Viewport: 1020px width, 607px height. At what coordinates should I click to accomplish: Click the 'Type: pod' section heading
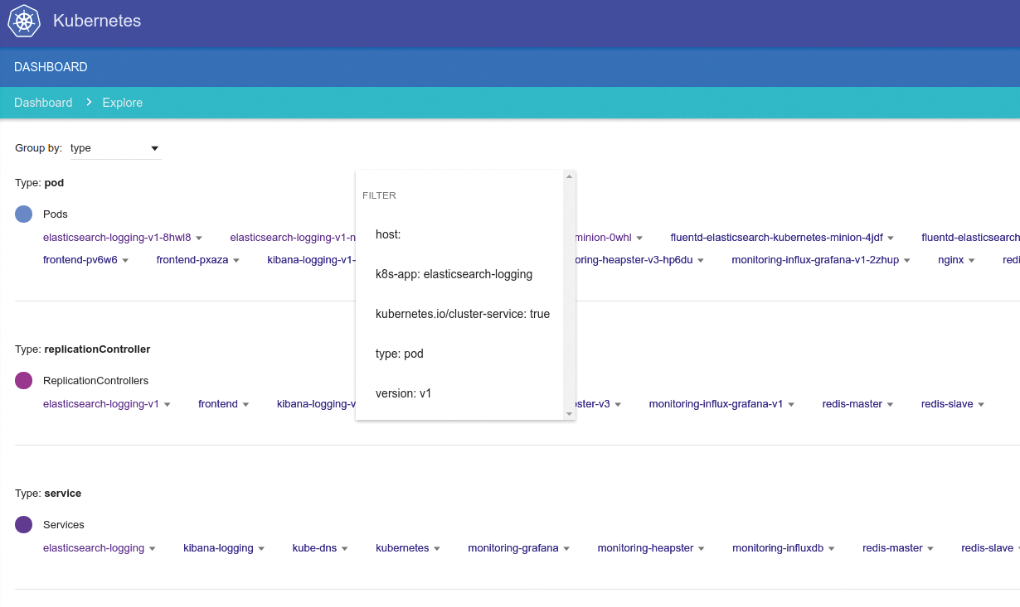pos(40,182)
